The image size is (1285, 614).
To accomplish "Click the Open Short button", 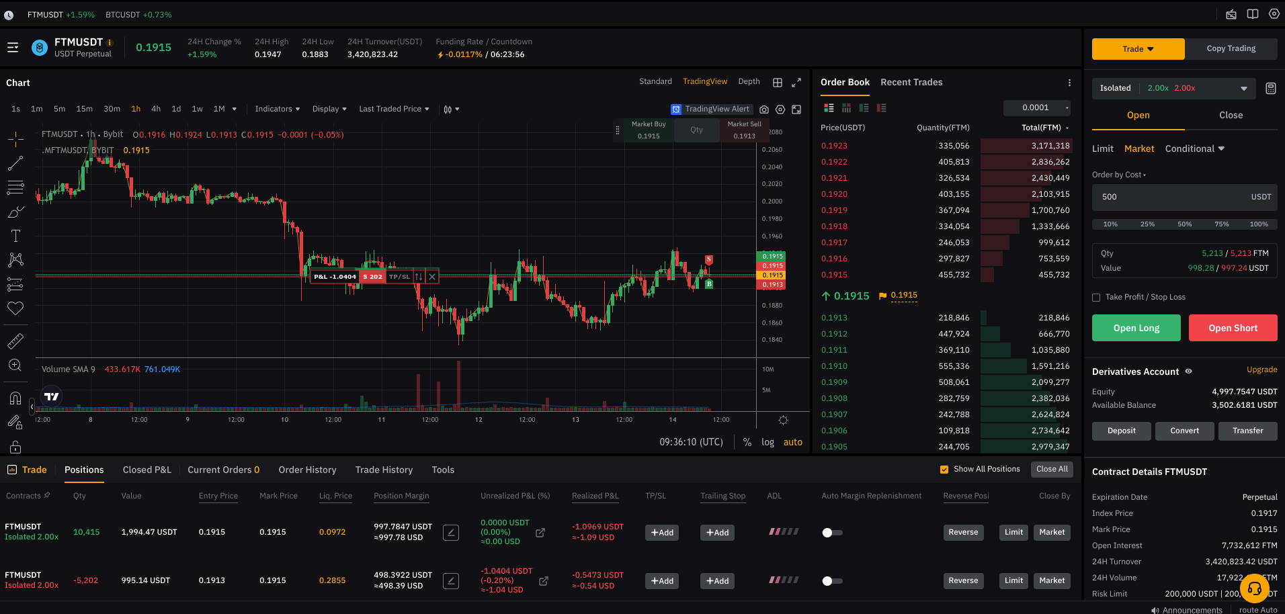I will pos(1233,328).
